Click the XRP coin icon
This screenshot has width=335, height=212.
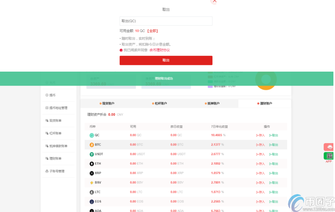click(x=92, y=173)
